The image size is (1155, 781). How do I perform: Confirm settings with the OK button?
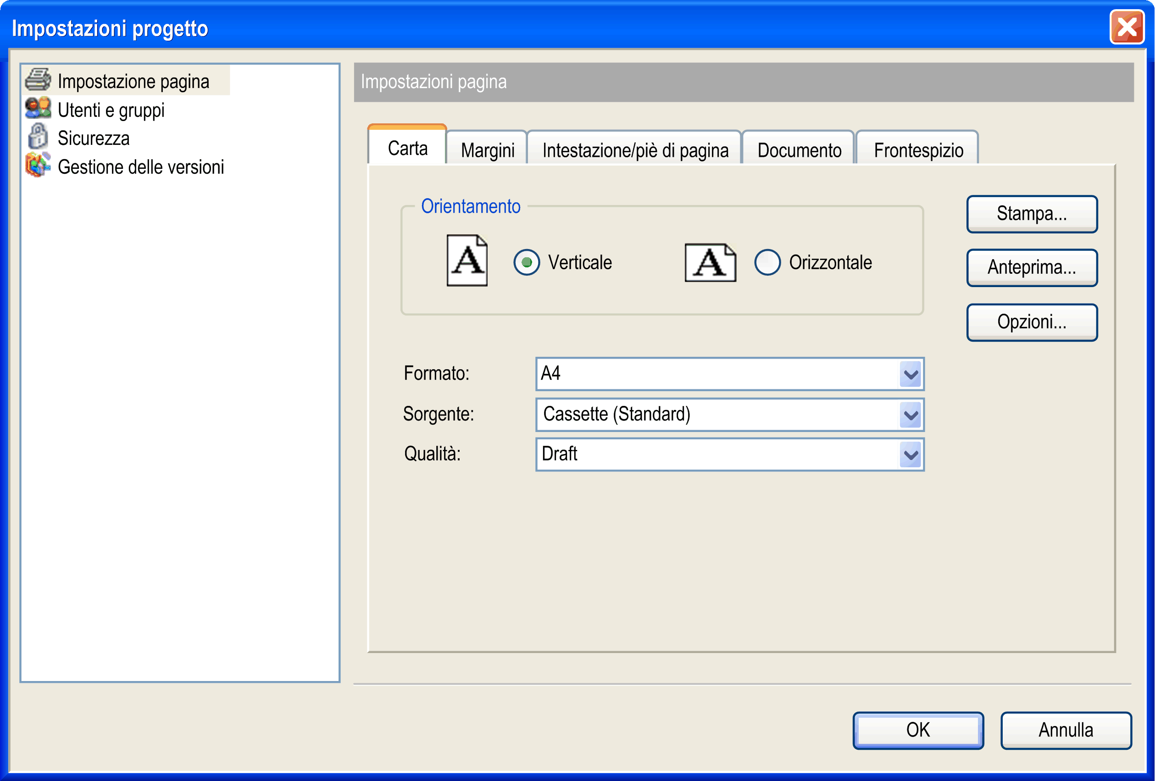coord(917,730)
